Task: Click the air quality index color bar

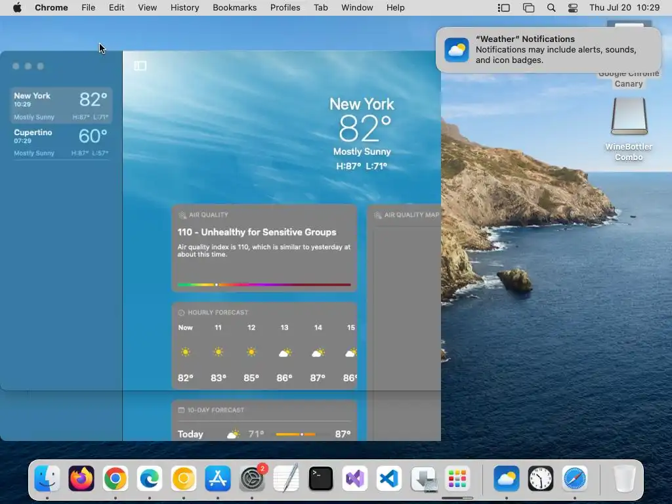Action: point(264,285)
